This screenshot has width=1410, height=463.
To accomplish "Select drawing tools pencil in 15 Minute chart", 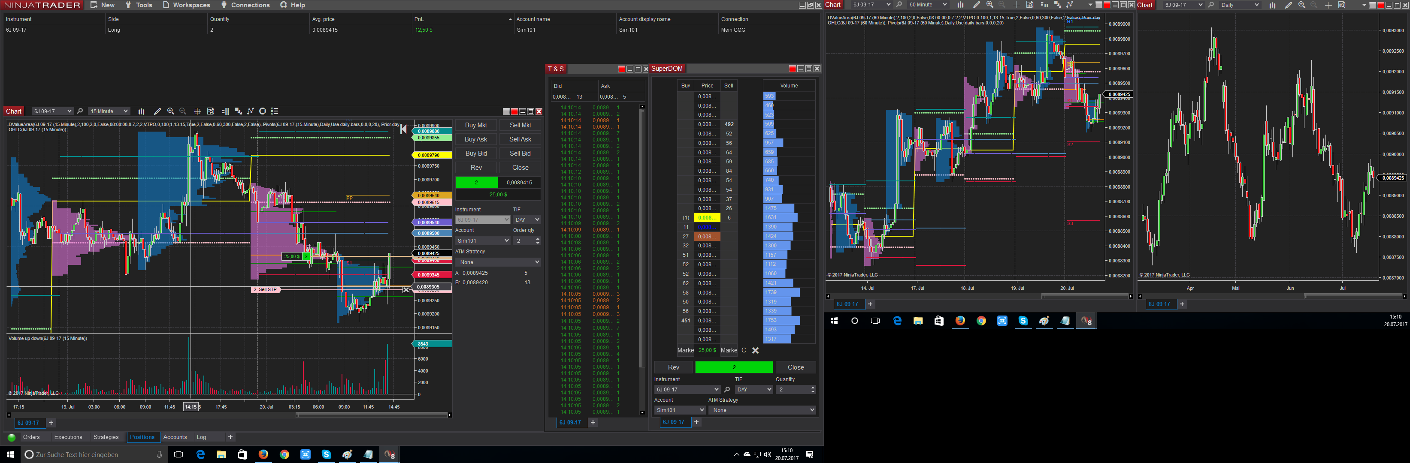I will point(157,111).
